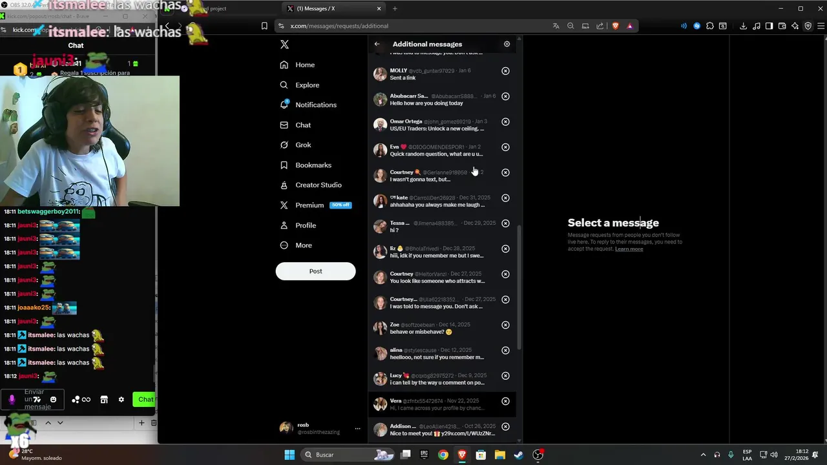Bookmark this page icon
The width and height of the screenshot is (827, 465).
coord(264,26)
